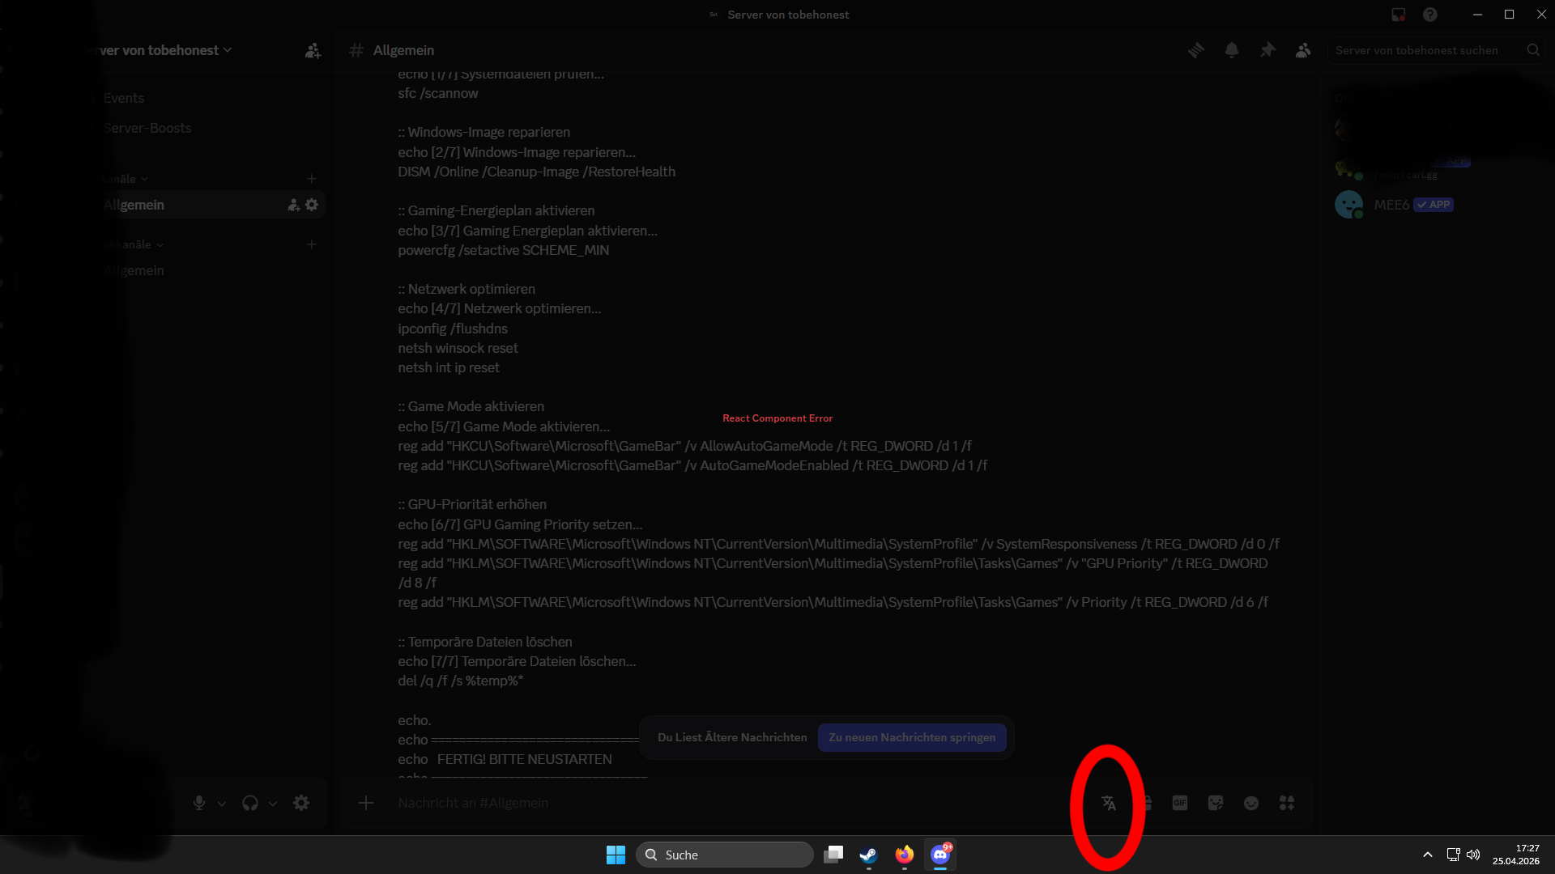Toggle the member list visibility
Viewport: 1555px width, 874px height.
click(x=1303, y=50)
